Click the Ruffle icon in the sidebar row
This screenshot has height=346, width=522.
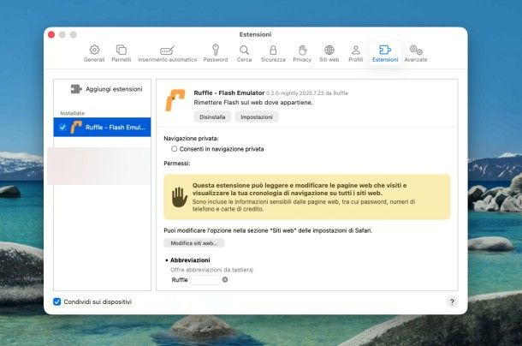click(76, 127)
